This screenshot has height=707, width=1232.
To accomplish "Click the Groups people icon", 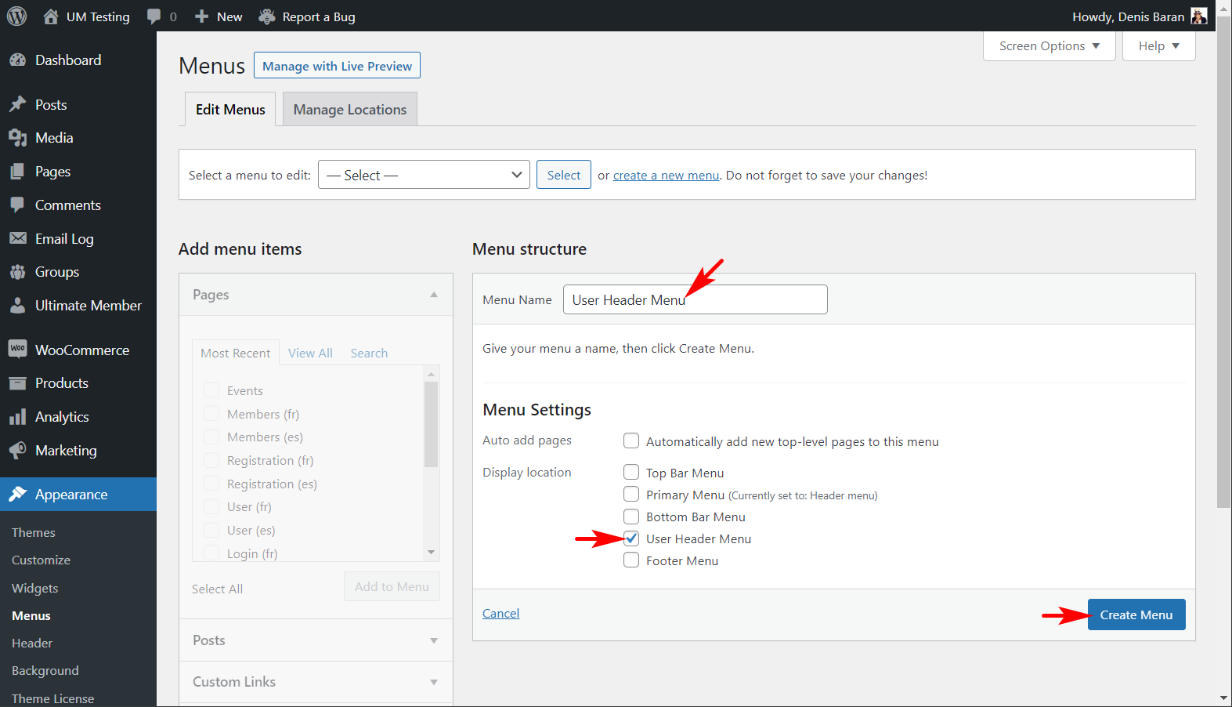I will [x=18, y=272].
